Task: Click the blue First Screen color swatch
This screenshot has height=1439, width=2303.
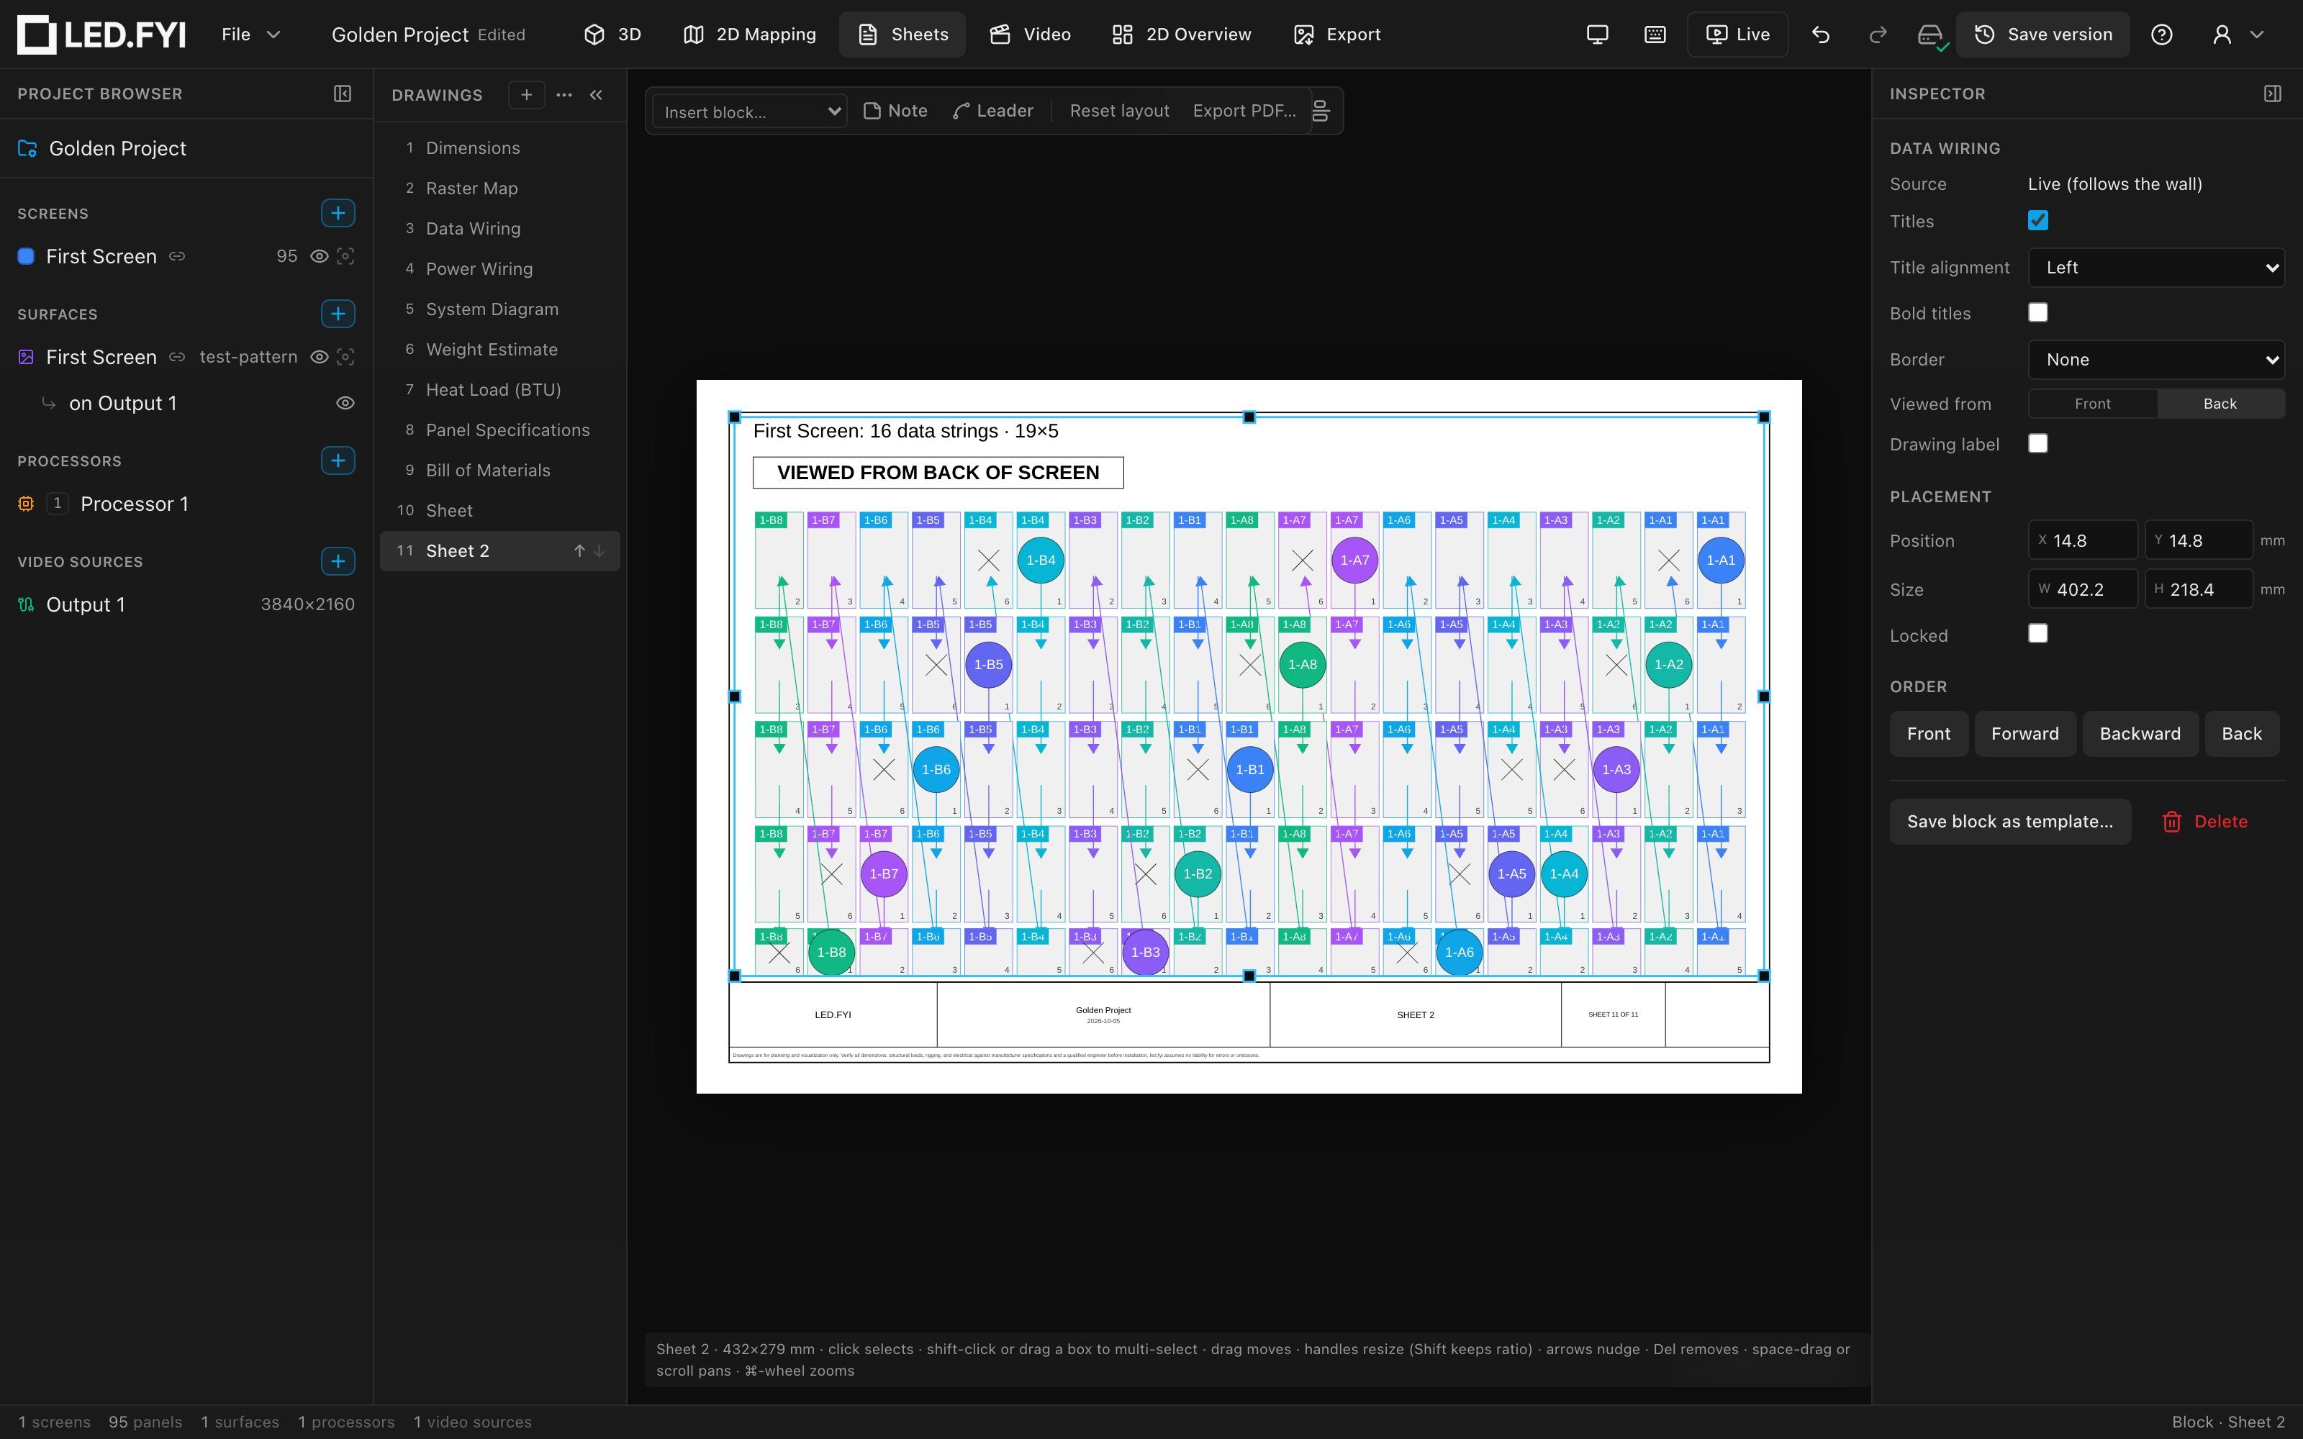Action: pos(27,256)
